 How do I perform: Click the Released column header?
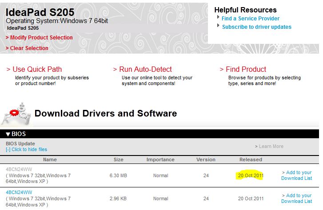[251, 159]
